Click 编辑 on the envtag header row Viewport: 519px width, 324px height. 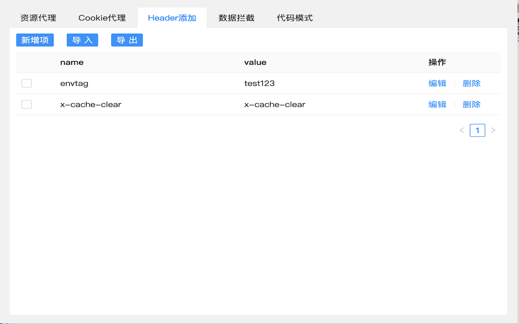(x=437, y=83)
